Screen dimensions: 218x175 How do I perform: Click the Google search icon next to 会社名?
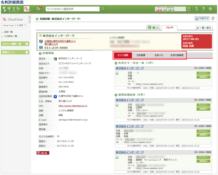[55, 59]
